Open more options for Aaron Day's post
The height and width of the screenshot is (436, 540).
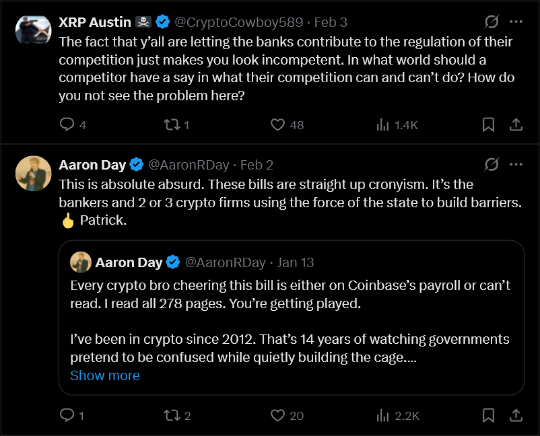pyautogui.click(x=516, y=164)
